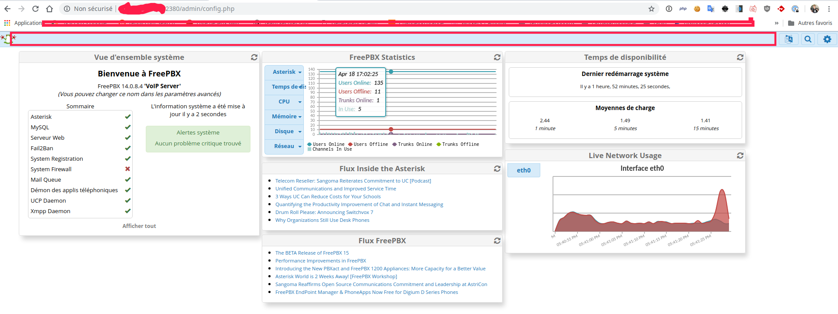Reload the current browser page
This screenshot has height=314, width=838.
pyautogui.click(x=35, y=9)
